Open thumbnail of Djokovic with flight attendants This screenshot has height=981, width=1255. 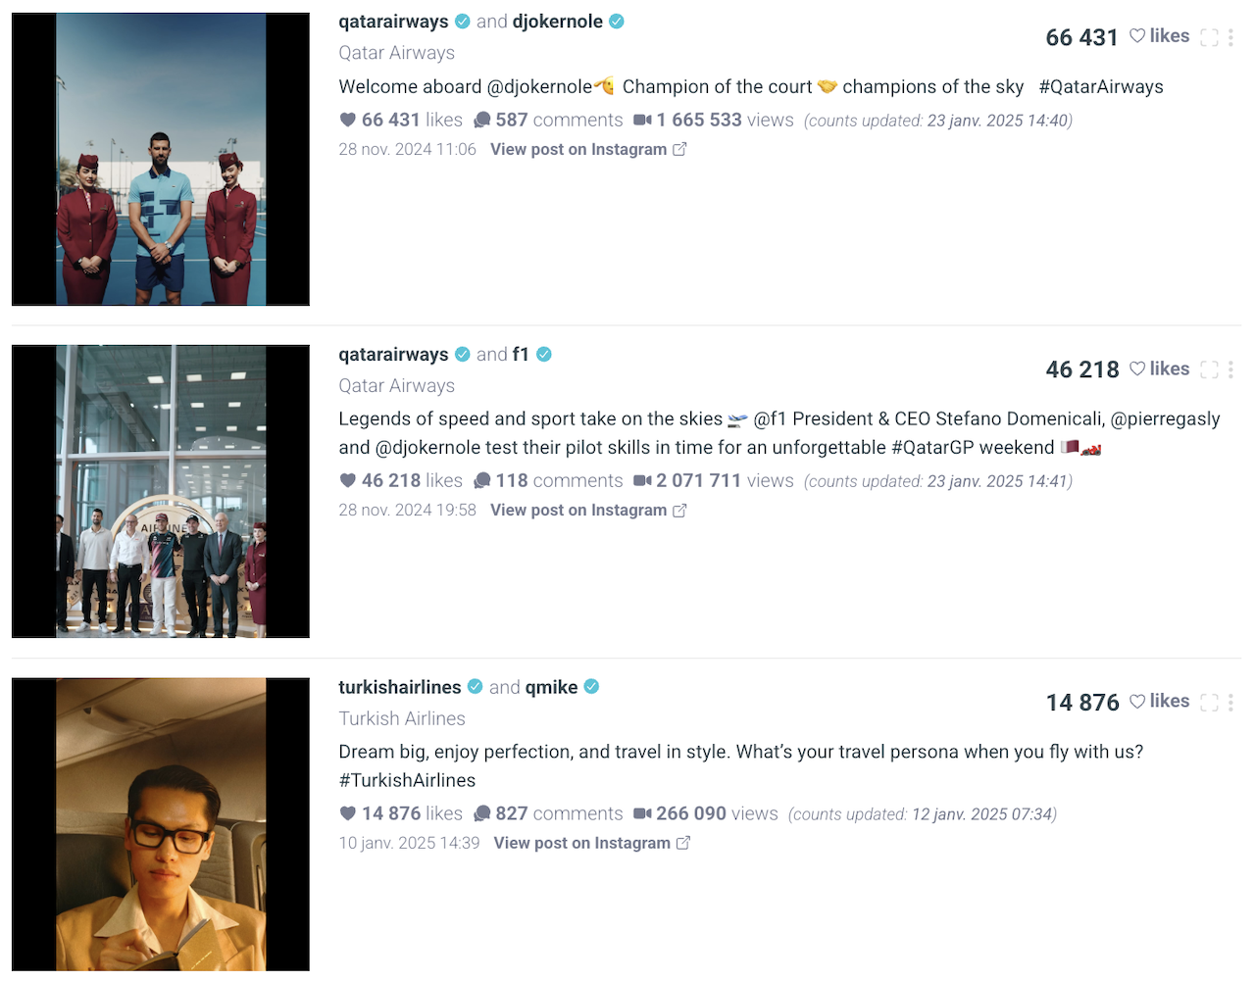(161, 160)
